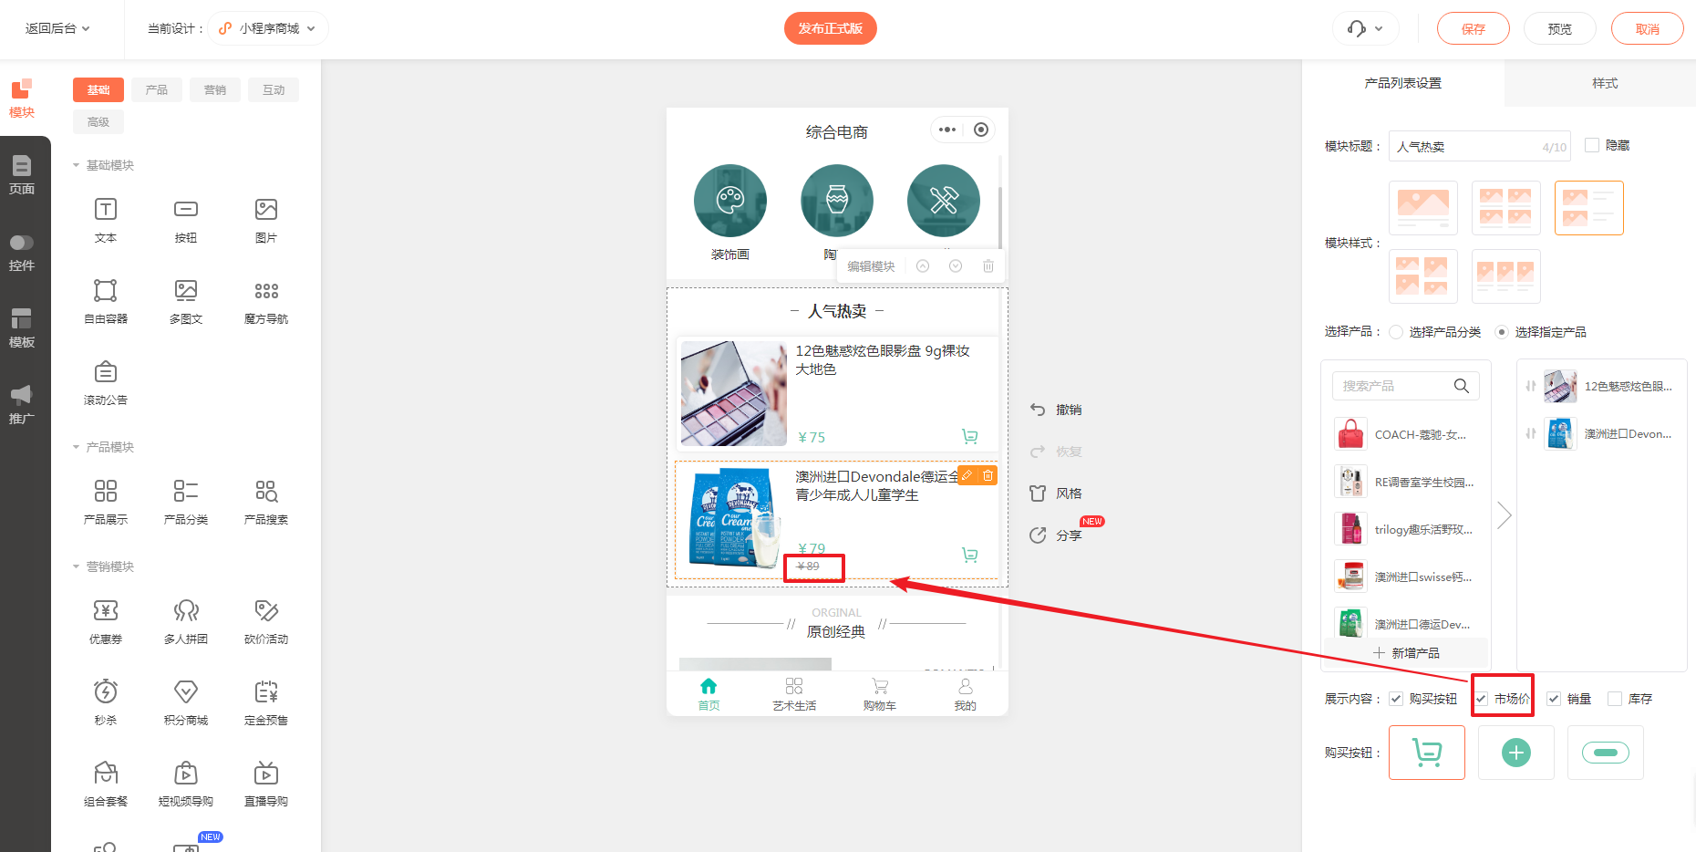Viewport: 1696px width, 852px height.
Task: Choose the cart icon buy button style
Action: 1427,753
